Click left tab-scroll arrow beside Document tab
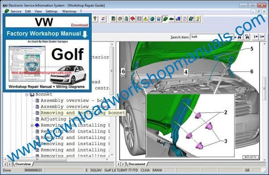 coord(118,164)
